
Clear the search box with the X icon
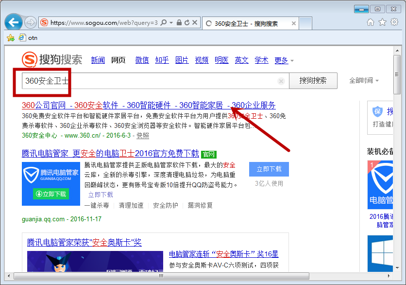pos(281,81)
